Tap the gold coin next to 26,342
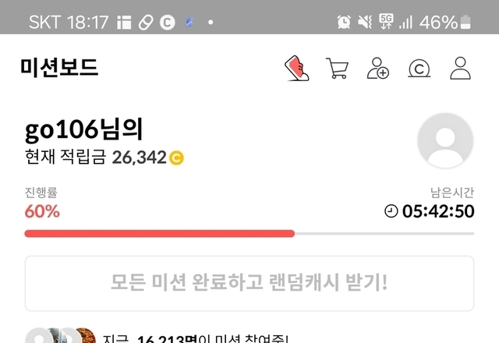Screen dimensions: 499x343 pos(176,157)
